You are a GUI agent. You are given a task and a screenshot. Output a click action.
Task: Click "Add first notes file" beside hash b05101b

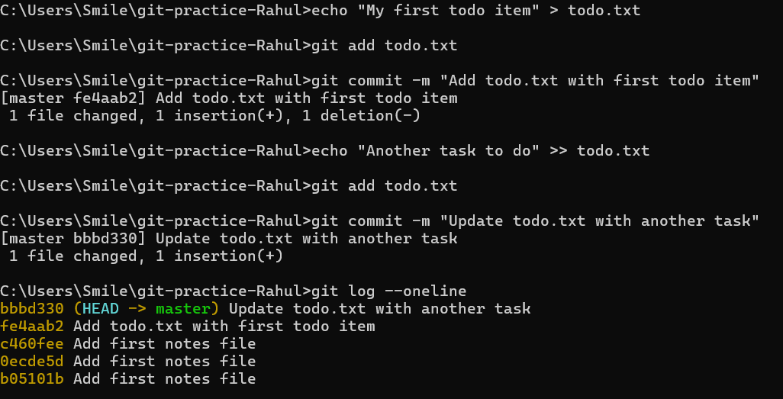[164, 379]
